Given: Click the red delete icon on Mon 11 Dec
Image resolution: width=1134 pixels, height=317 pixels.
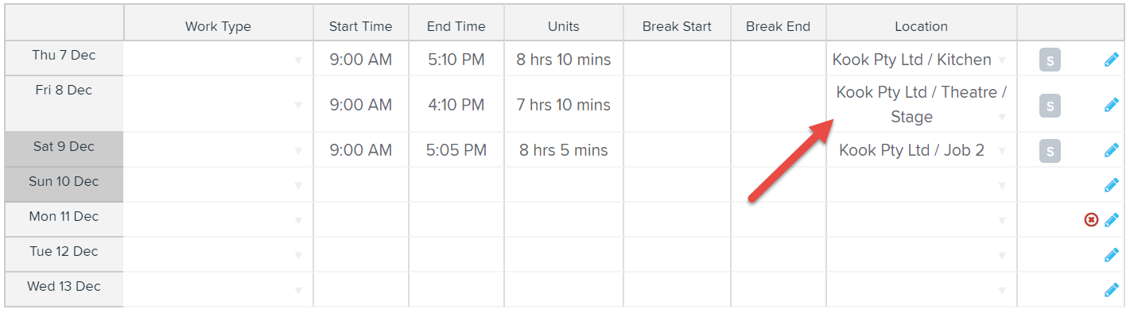Looking at the screenshot, I should [x=1091, y=220].
